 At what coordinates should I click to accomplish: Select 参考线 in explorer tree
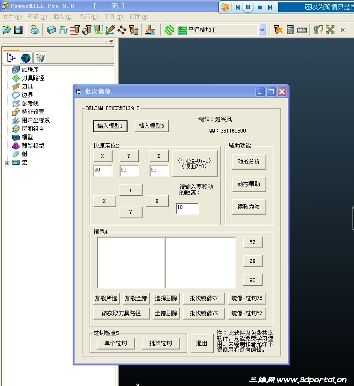pyautogui.click(x=30, y=104)
